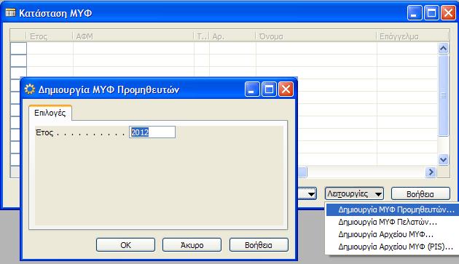This screenshot has height=264, width=459.
Task: Click Βοήθεια button in Κατάσταση ΜΥΦ window
Action: pos(420,193)
